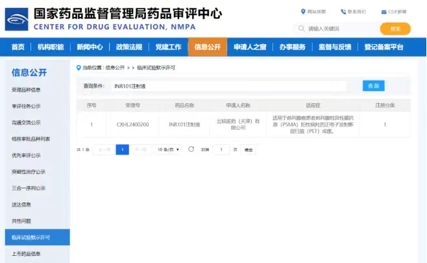The width and height of the screenshot is (427, 263).
Task: Open the 10 条/页 page size dropdown
Action: tap(168, 149)
